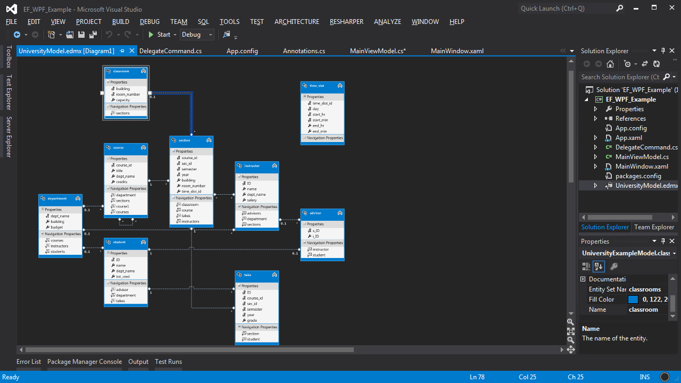Image resolution: width=681 pixels, height=383 pixels.
Task: Click the Start debugging button
Action: pos(159,35)
